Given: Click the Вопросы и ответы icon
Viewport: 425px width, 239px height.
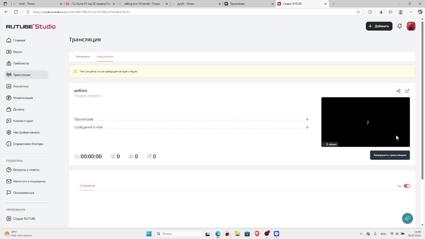Looking at the screenshot, I should [9, 170].
